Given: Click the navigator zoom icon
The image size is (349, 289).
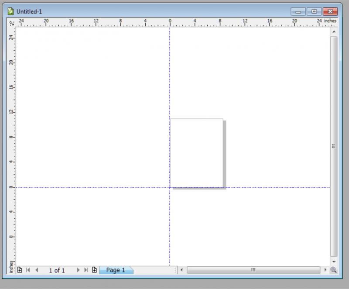Looking at the screenshot, I should (x=333, y=270).
